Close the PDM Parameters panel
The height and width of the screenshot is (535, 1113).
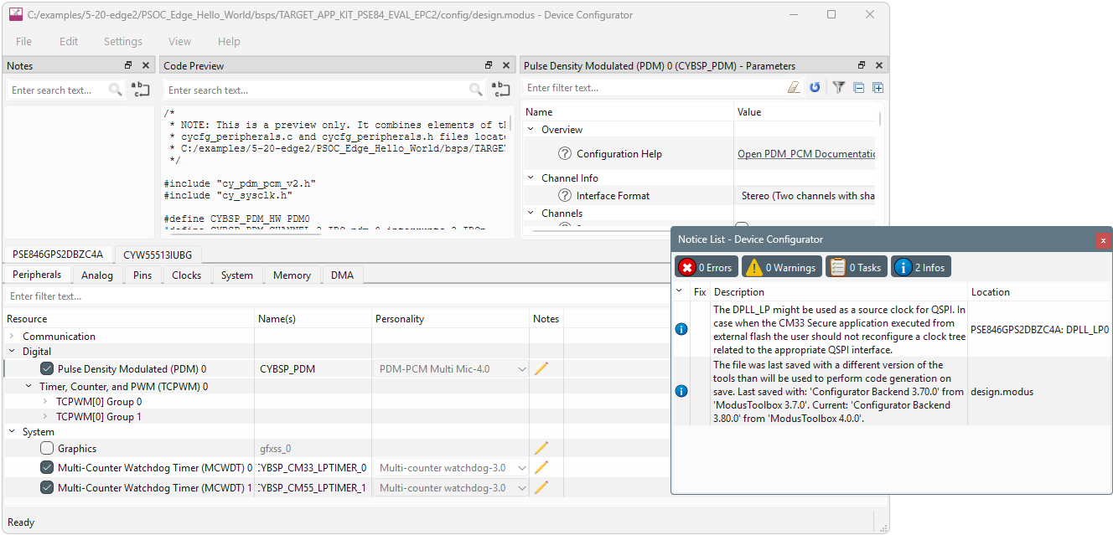878,65
